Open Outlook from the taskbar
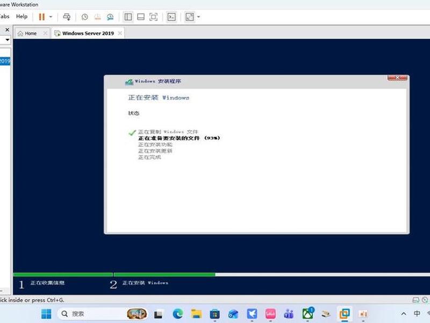Viewport: 430px width, 323px height. [x=233, y=314]
